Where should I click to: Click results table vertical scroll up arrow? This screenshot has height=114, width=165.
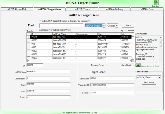pos(133,34)
